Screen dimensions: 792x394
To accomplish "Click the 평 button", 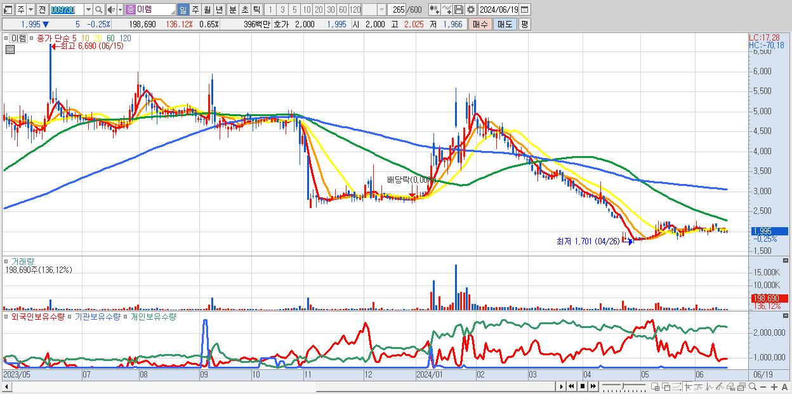I will 525,24.
